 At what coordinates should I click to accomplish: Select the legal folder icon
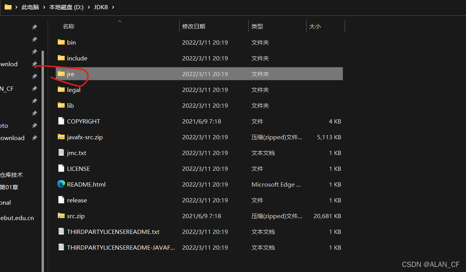(61, 90)
